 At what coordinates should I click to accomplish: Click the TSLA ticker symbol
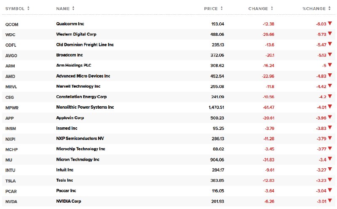[x=11, y=181]
